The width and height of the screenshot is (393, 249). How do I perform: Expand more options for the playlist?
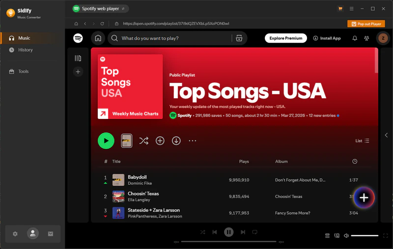(x=193, y=141)
